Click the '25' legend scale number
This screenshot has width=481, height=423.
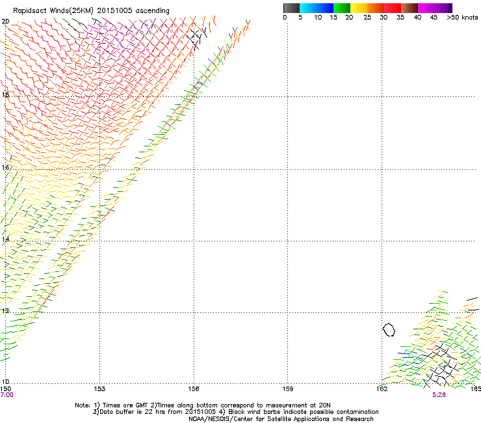(367, 18)
